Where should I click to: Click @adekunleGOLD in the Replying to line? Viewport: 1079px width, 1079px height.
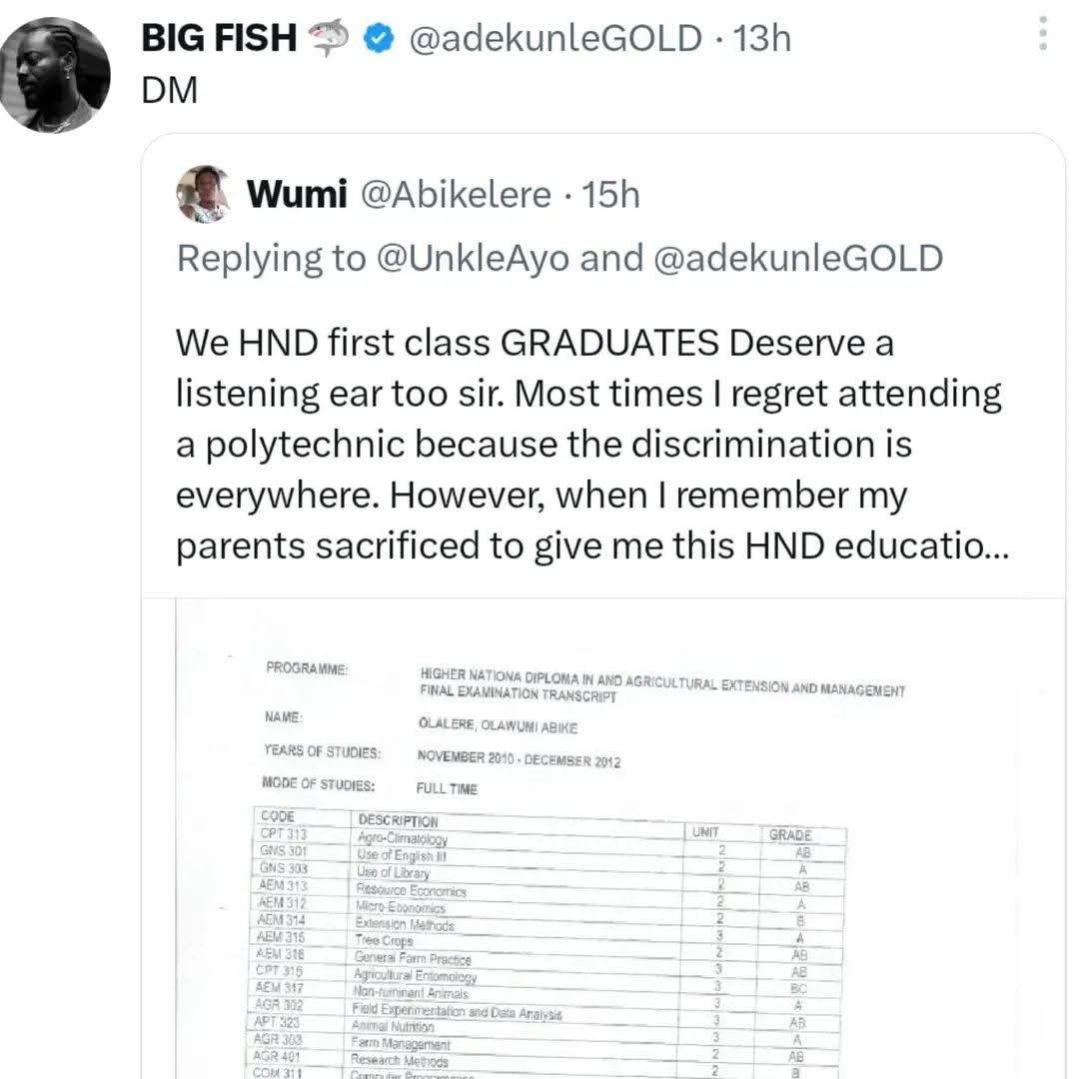pyautogui.click(x=797, y=258)
